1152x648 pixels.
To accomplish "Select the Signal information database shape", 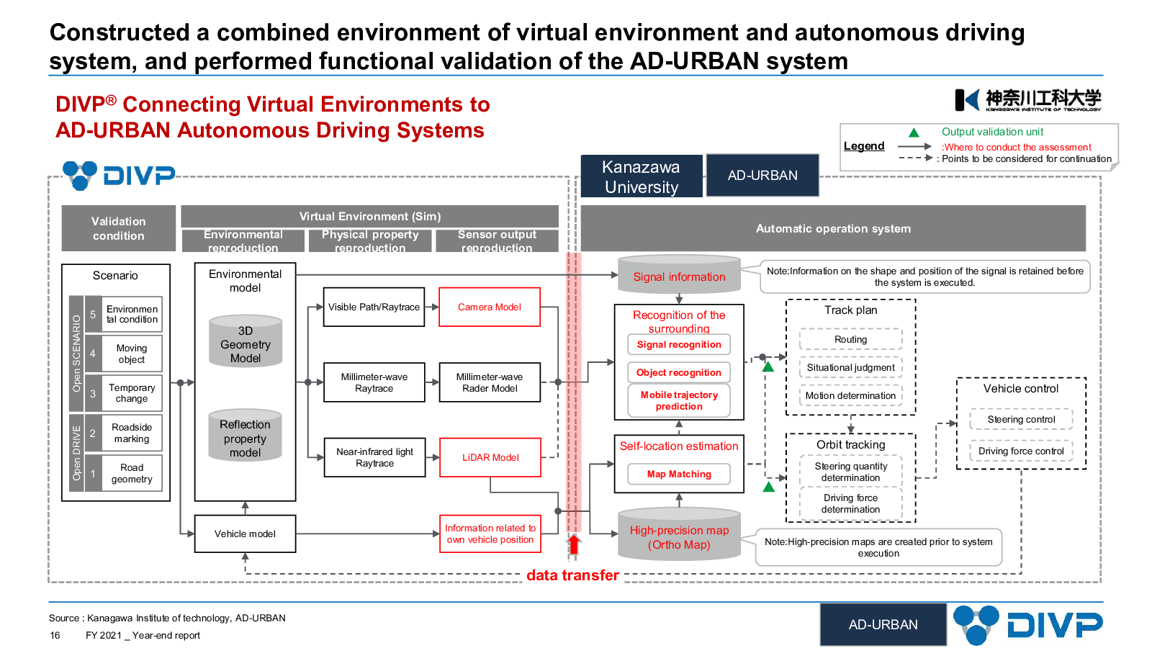I will (679, 274).
